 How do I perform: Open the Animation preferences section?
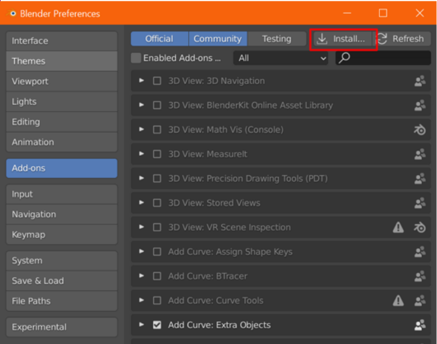click(x=62, y=142)
